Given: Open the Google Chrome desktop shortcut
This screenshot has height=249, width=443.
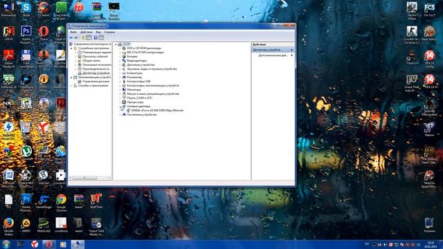Looking at the screenshot, I should [x=61, y=203].
